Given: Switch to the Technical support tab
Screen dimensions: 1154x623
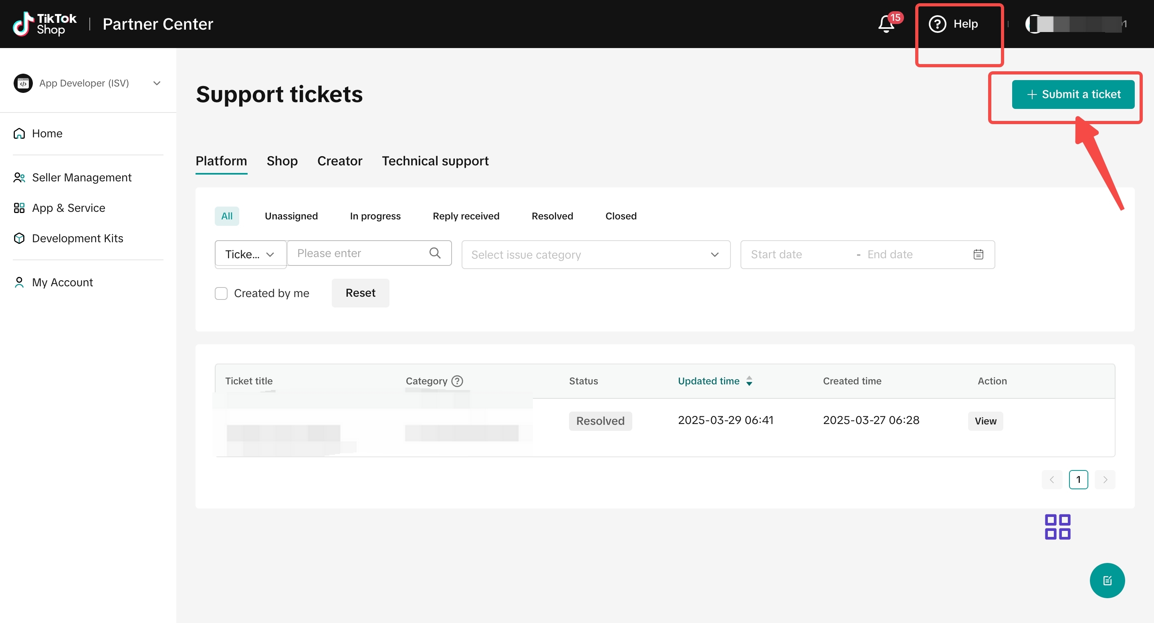Looking at the screenshot, I should 435,161.
